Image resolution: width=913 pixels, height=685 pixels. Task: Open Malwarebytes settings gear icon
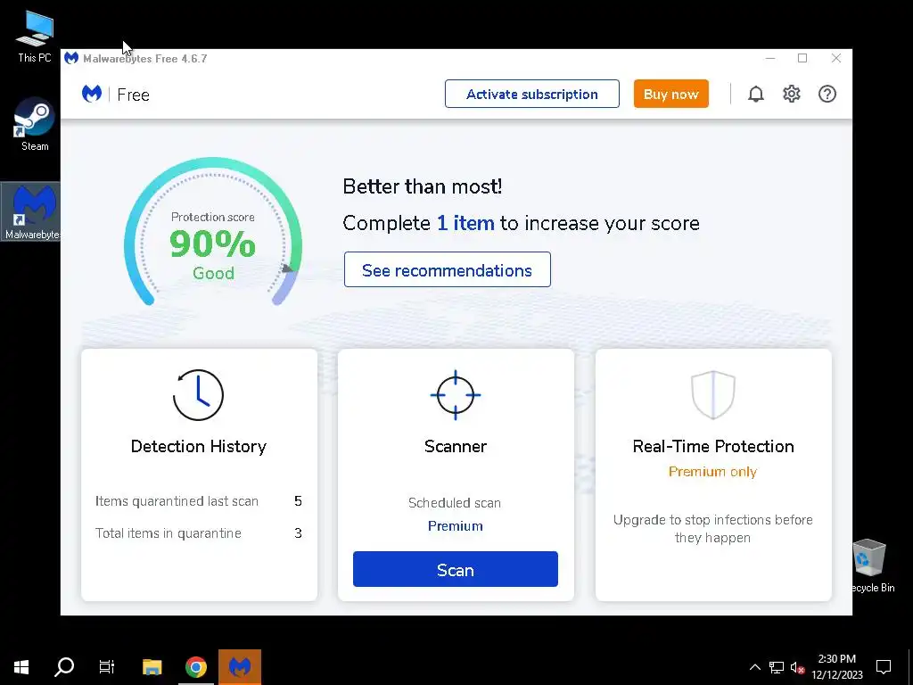[792, 94]
